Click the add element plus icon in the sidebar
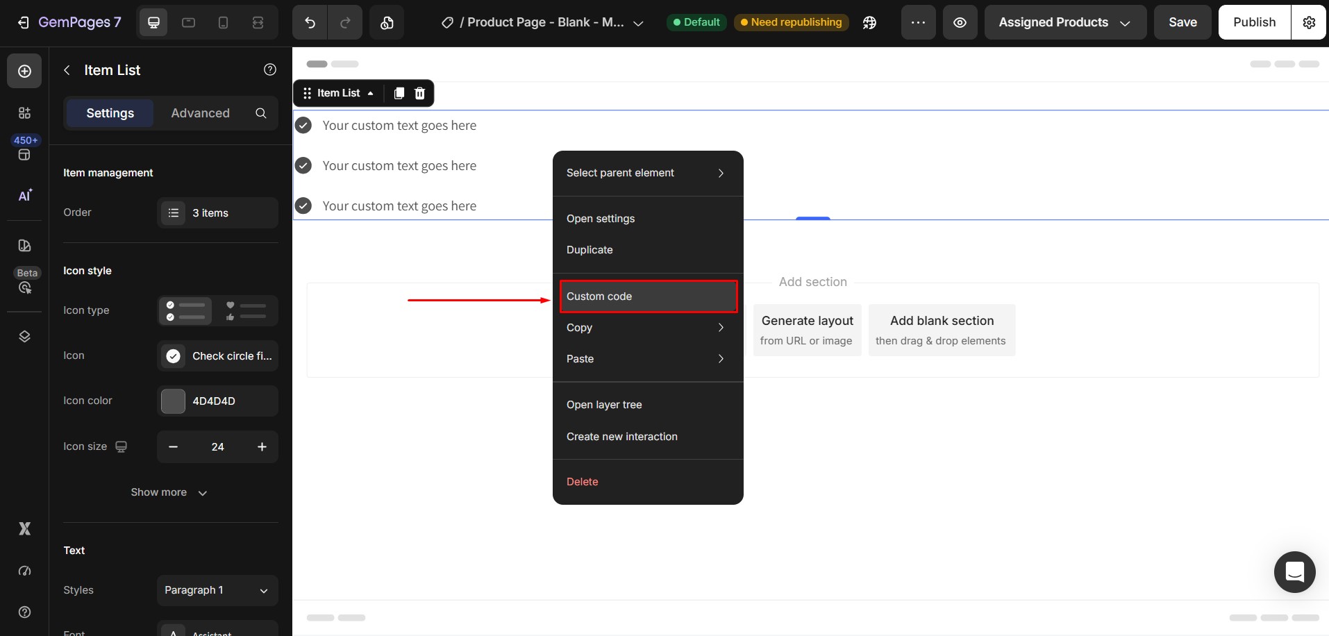This screenshot has width=1329, height=636. (x=24, y=71)
